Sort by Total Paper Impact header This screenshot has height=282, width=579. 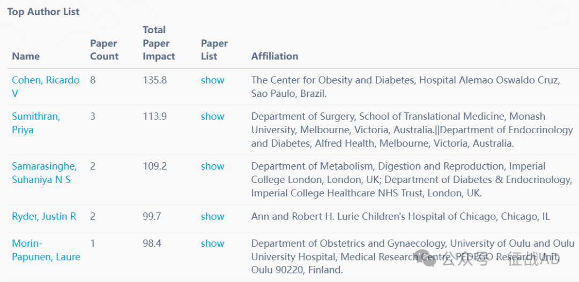[x=159, y=43]
